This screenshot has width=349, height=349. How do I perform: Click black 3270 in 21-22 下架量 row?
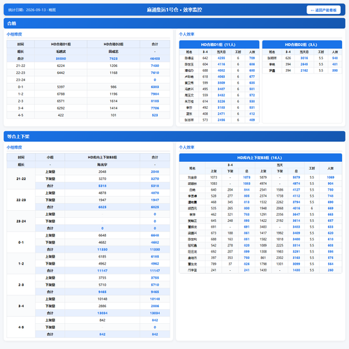[x=103, y=179]
